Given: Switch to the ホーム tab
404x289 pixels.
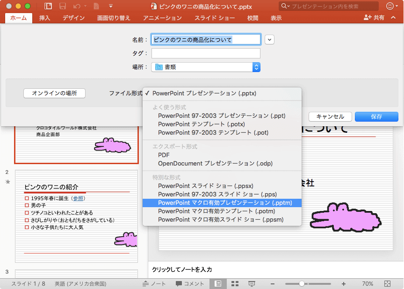Looking at the screenshot, I should click(x=19, y=18).
